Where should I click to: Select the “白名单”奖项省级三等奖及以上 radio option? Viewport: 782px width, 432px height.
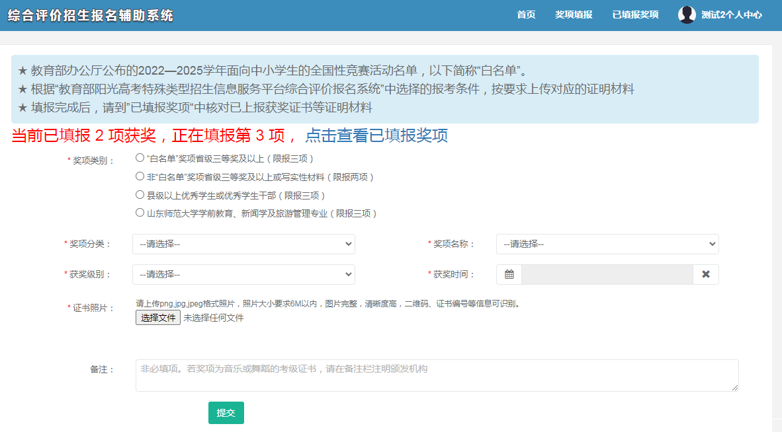click(140, 158)
